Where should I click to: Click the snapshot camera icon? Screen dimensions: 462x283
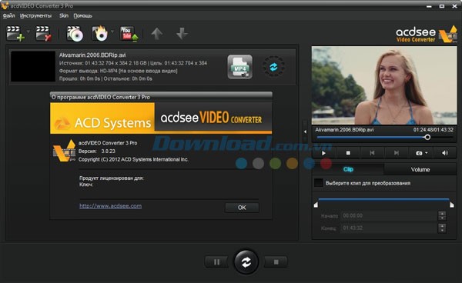point(419,153)
